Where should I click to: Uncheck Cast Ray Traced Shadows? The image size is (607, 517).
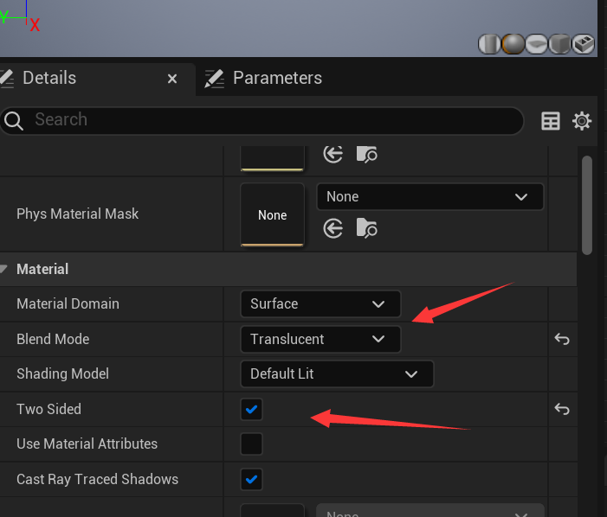pos(251,479)
